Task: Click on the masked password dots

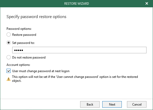Action: coord(18,50)
